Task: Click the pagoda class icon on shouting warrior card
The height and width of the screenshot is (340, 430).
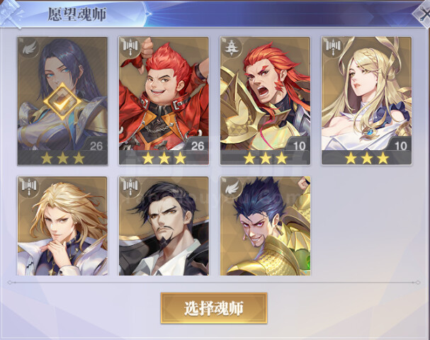Action: point(232,48)
